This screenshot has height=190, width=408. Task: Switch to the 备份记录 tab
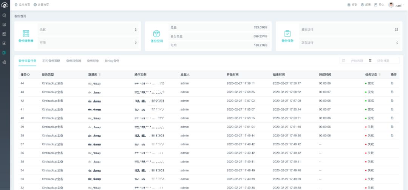click(93, 61)
